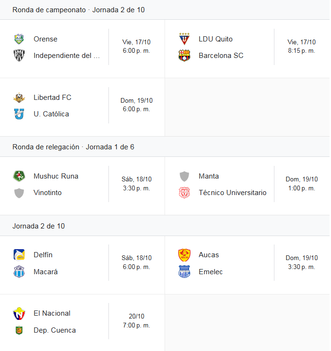Click the Técnico Universitario crest icon

(x=184, y=193)
